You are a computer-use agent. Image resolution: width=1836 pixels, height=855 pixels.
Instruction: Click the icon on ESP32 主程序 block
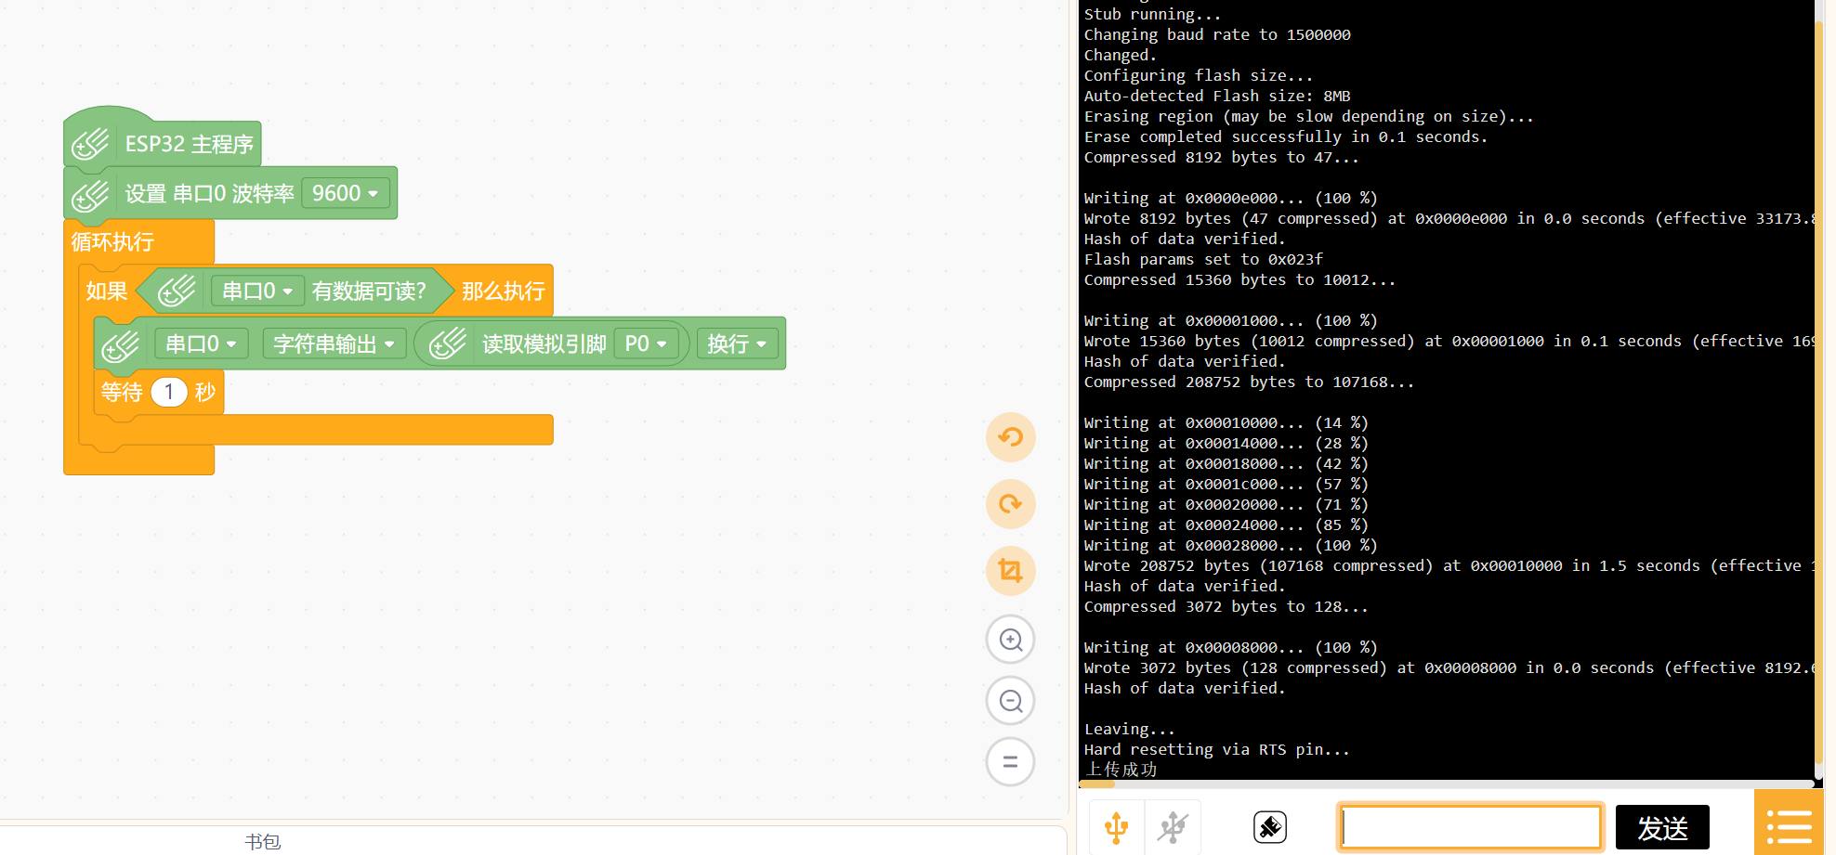click(x=91, y=144)
